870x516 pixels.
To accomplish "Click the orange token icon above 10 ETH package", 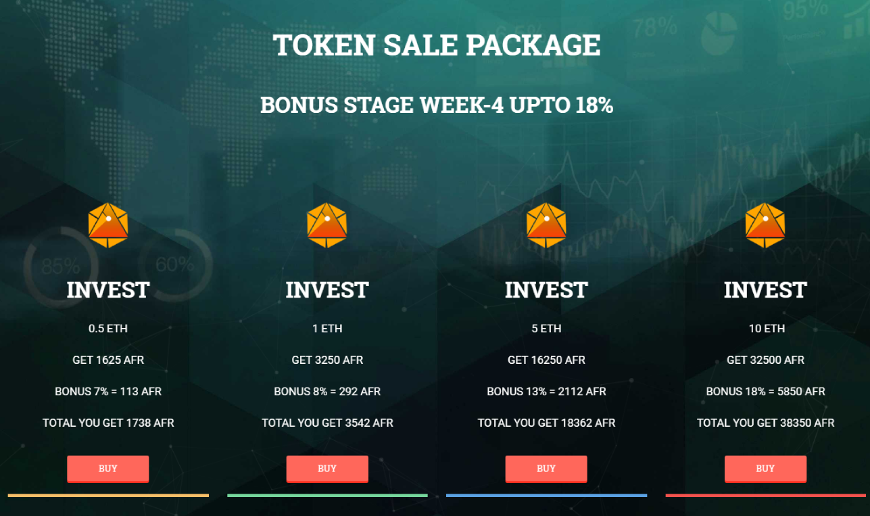I will coord(765,225).
